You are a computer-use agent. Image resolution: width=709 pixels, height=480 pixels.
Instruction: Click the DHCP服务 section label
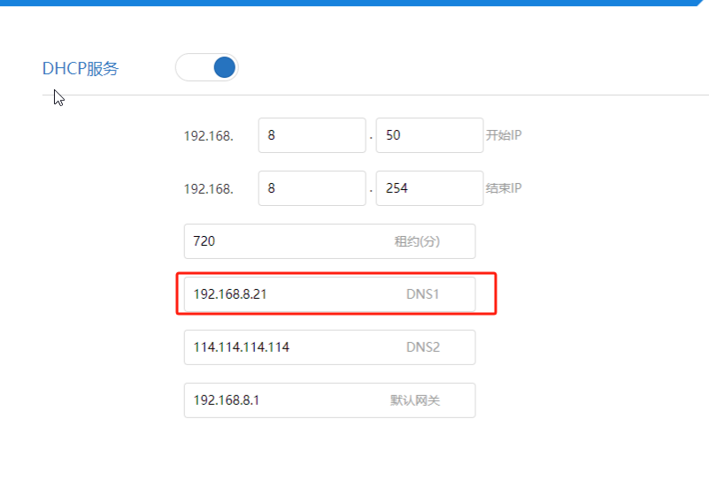[x=81, y=68]
